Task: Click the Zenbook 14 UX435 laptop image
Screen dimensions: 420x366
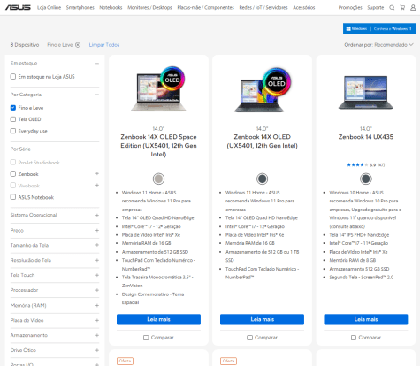Action: tap(366, 92)
